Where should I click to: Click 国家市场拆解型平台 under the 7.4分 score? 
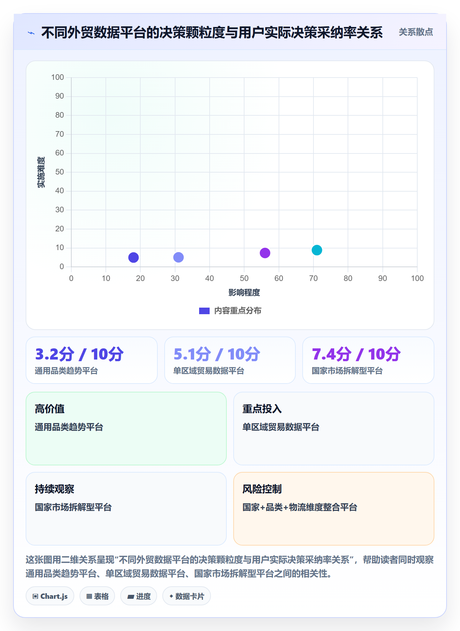pos(347,371)
